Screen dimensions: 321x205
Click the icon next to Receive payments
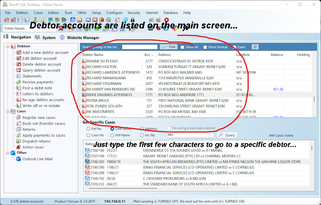[19, 82]
